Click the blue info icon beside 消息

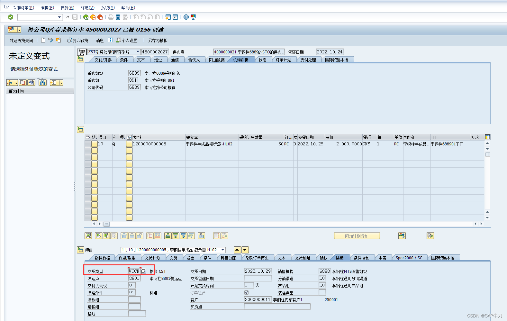coord(110,40)
